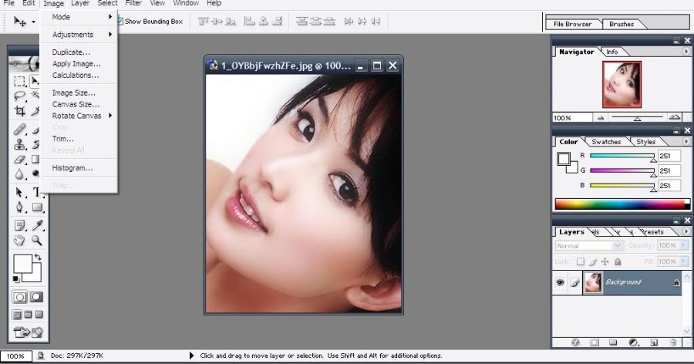Switch to Quick Mask mode

tap(36, 297)
